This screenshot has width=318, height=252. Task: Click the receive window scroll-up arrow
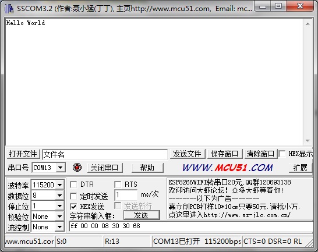tap(308, 24)
